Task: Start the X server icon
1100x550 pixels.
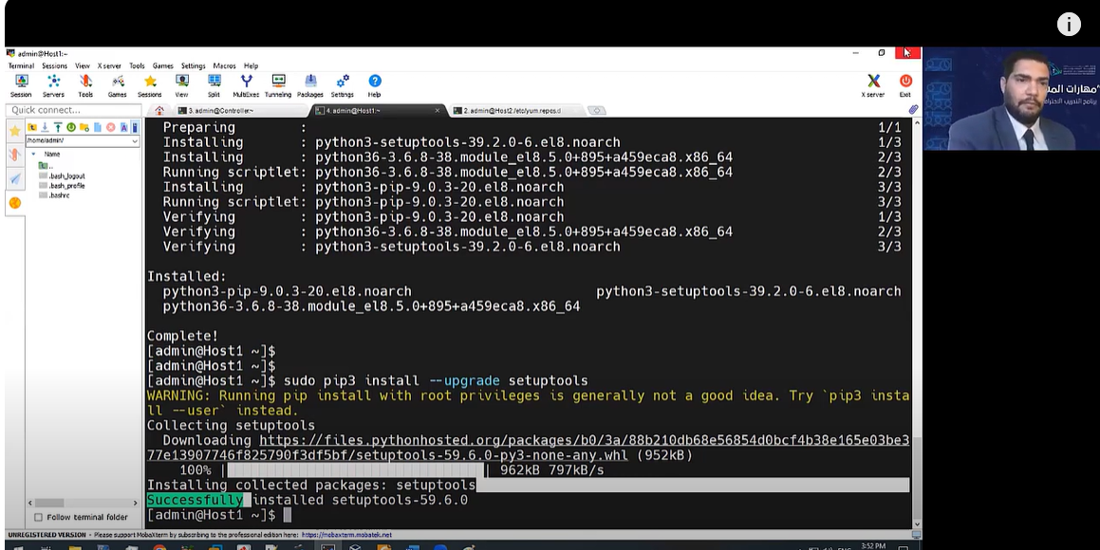Action: point(872,85)
